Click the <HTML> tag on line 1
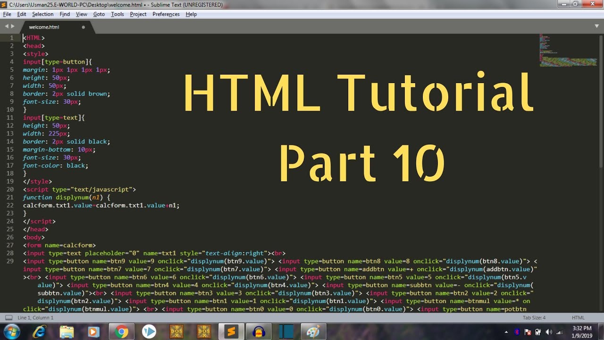 (34, 38)
